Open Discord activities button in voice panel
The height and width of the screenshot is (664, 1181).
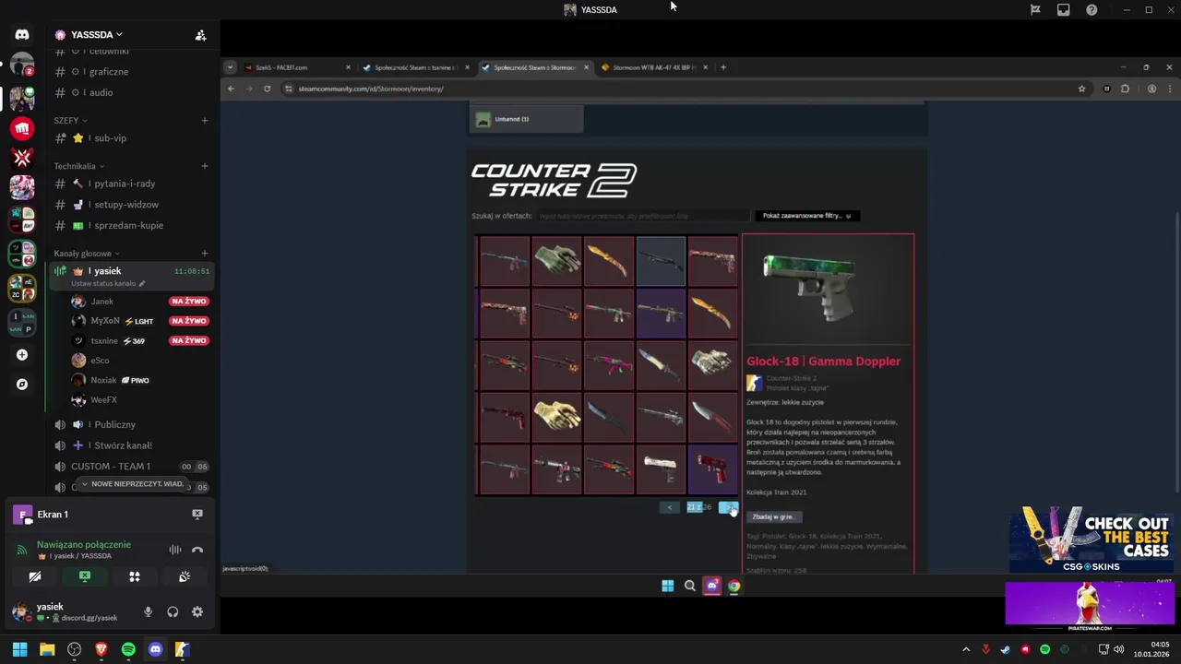135,577
